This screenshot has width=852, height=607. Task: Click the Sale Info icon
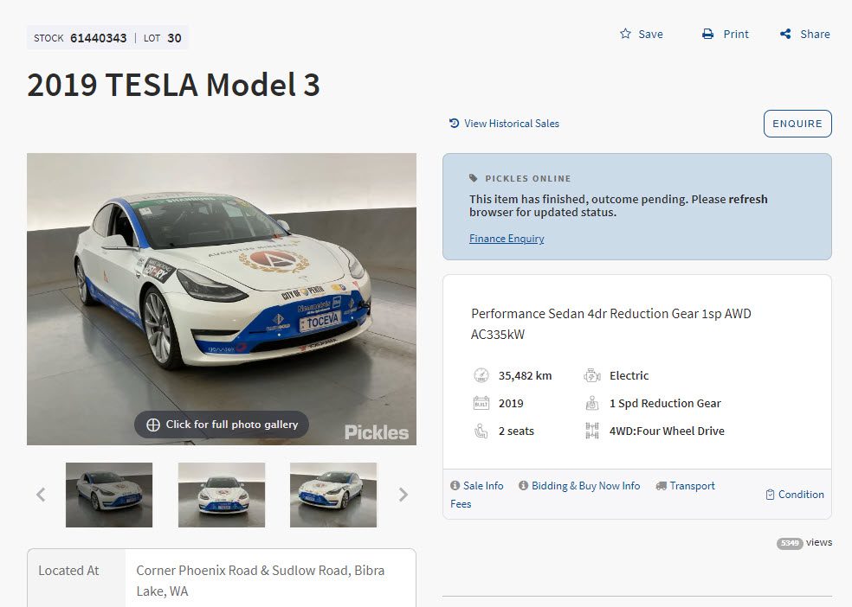pos(455,486)
